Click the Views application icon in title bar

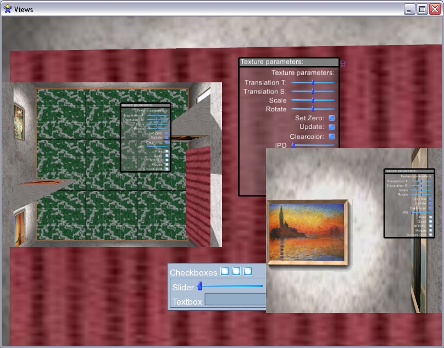click(x=7, y=9)
